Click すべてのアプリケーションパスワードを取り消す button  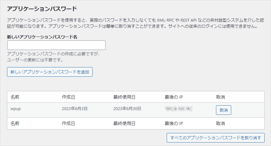coord(216,138)
